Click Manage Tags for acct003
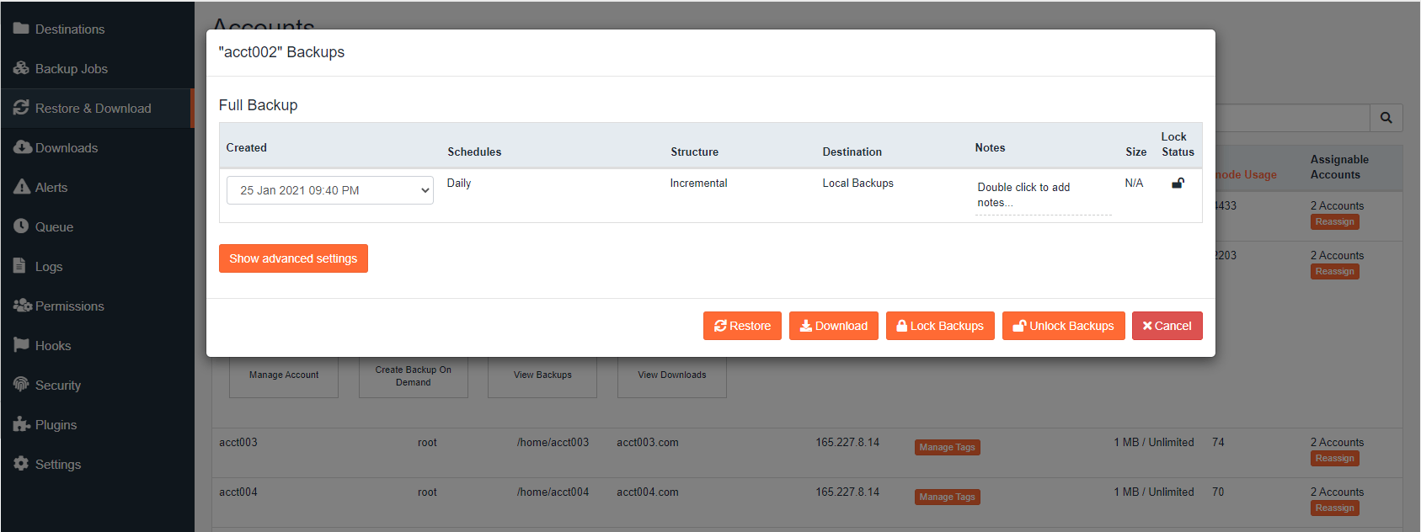This screenshot has width=1421, height=532. click(x=948, y=448)
